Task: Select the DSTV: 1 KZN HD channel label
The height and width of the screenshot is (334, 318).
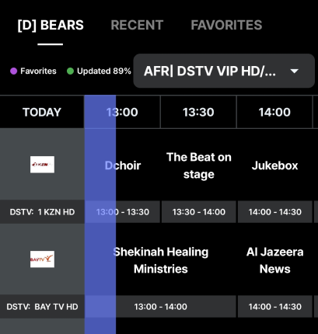Action: 42,212
